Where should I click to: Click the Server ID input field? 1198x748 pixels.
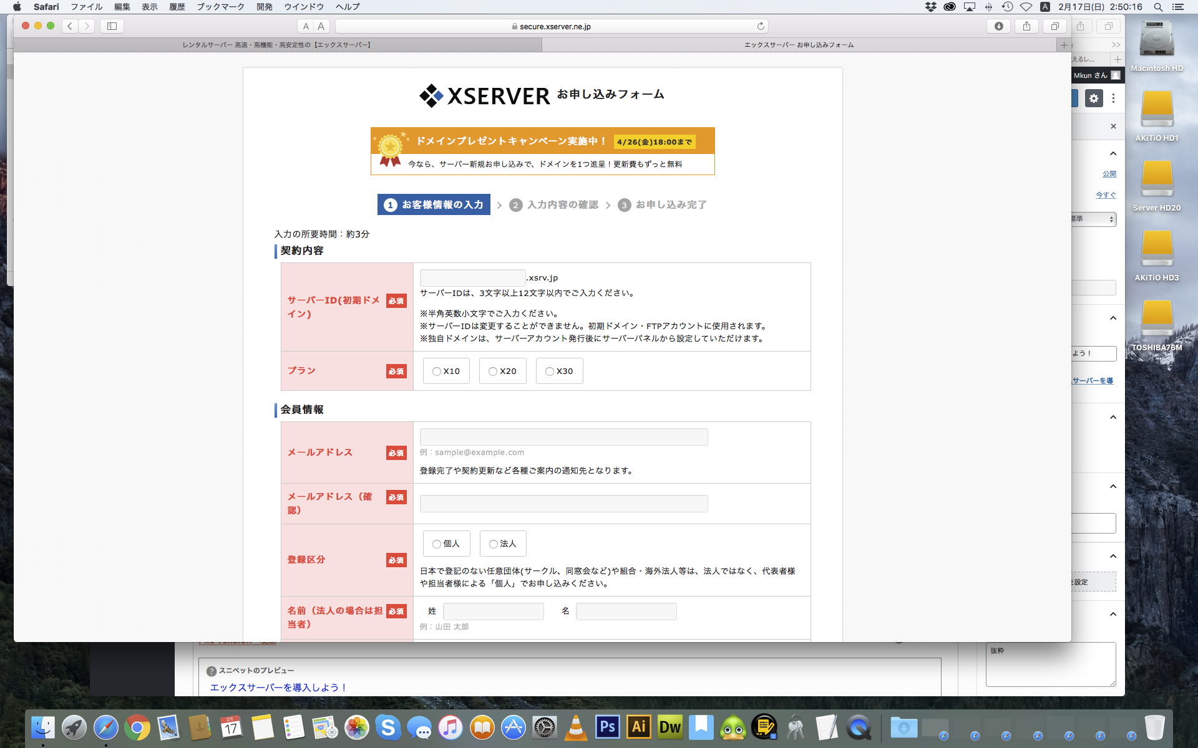point(472,278)
